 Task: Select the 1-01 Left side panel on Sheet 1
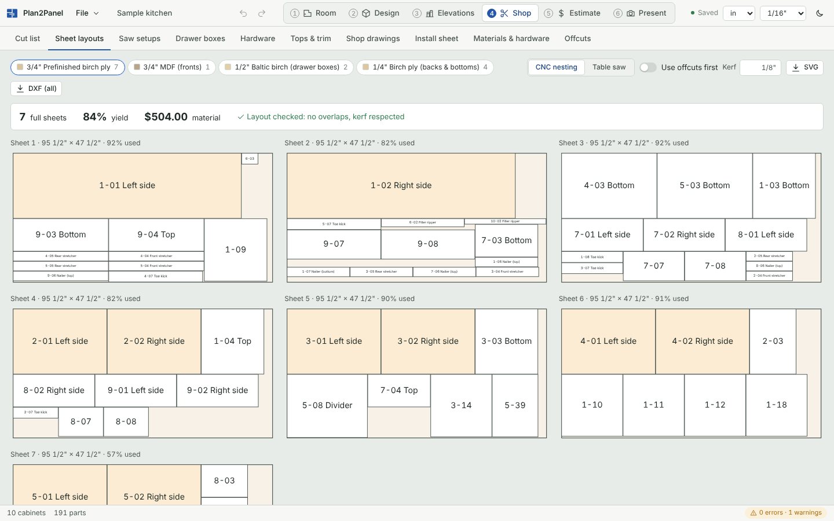[x=127, y=186]
